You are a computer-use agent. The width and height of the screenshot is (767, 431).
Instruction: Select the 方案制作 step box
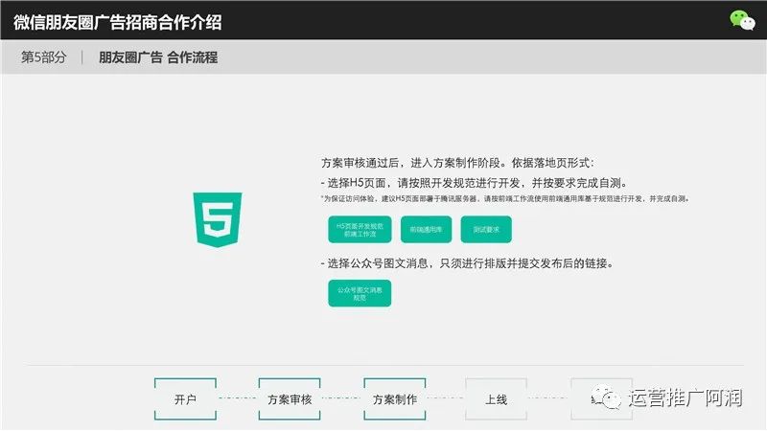click(395, 398)
